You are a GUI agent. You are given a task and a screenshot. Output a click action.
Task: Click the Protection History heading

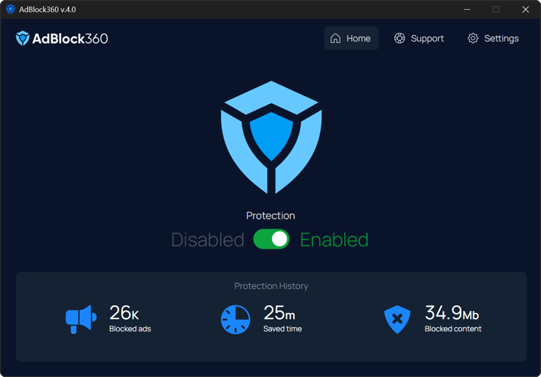pos(271,286)
